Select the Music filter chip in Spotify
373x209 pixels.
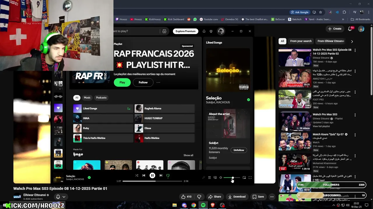(x=87, y=98)
